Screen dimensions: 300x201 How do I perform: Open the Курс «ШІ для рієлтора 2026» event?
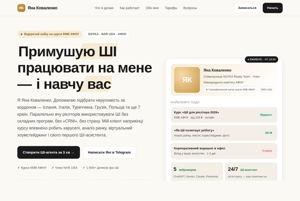[x=224, y=115]
